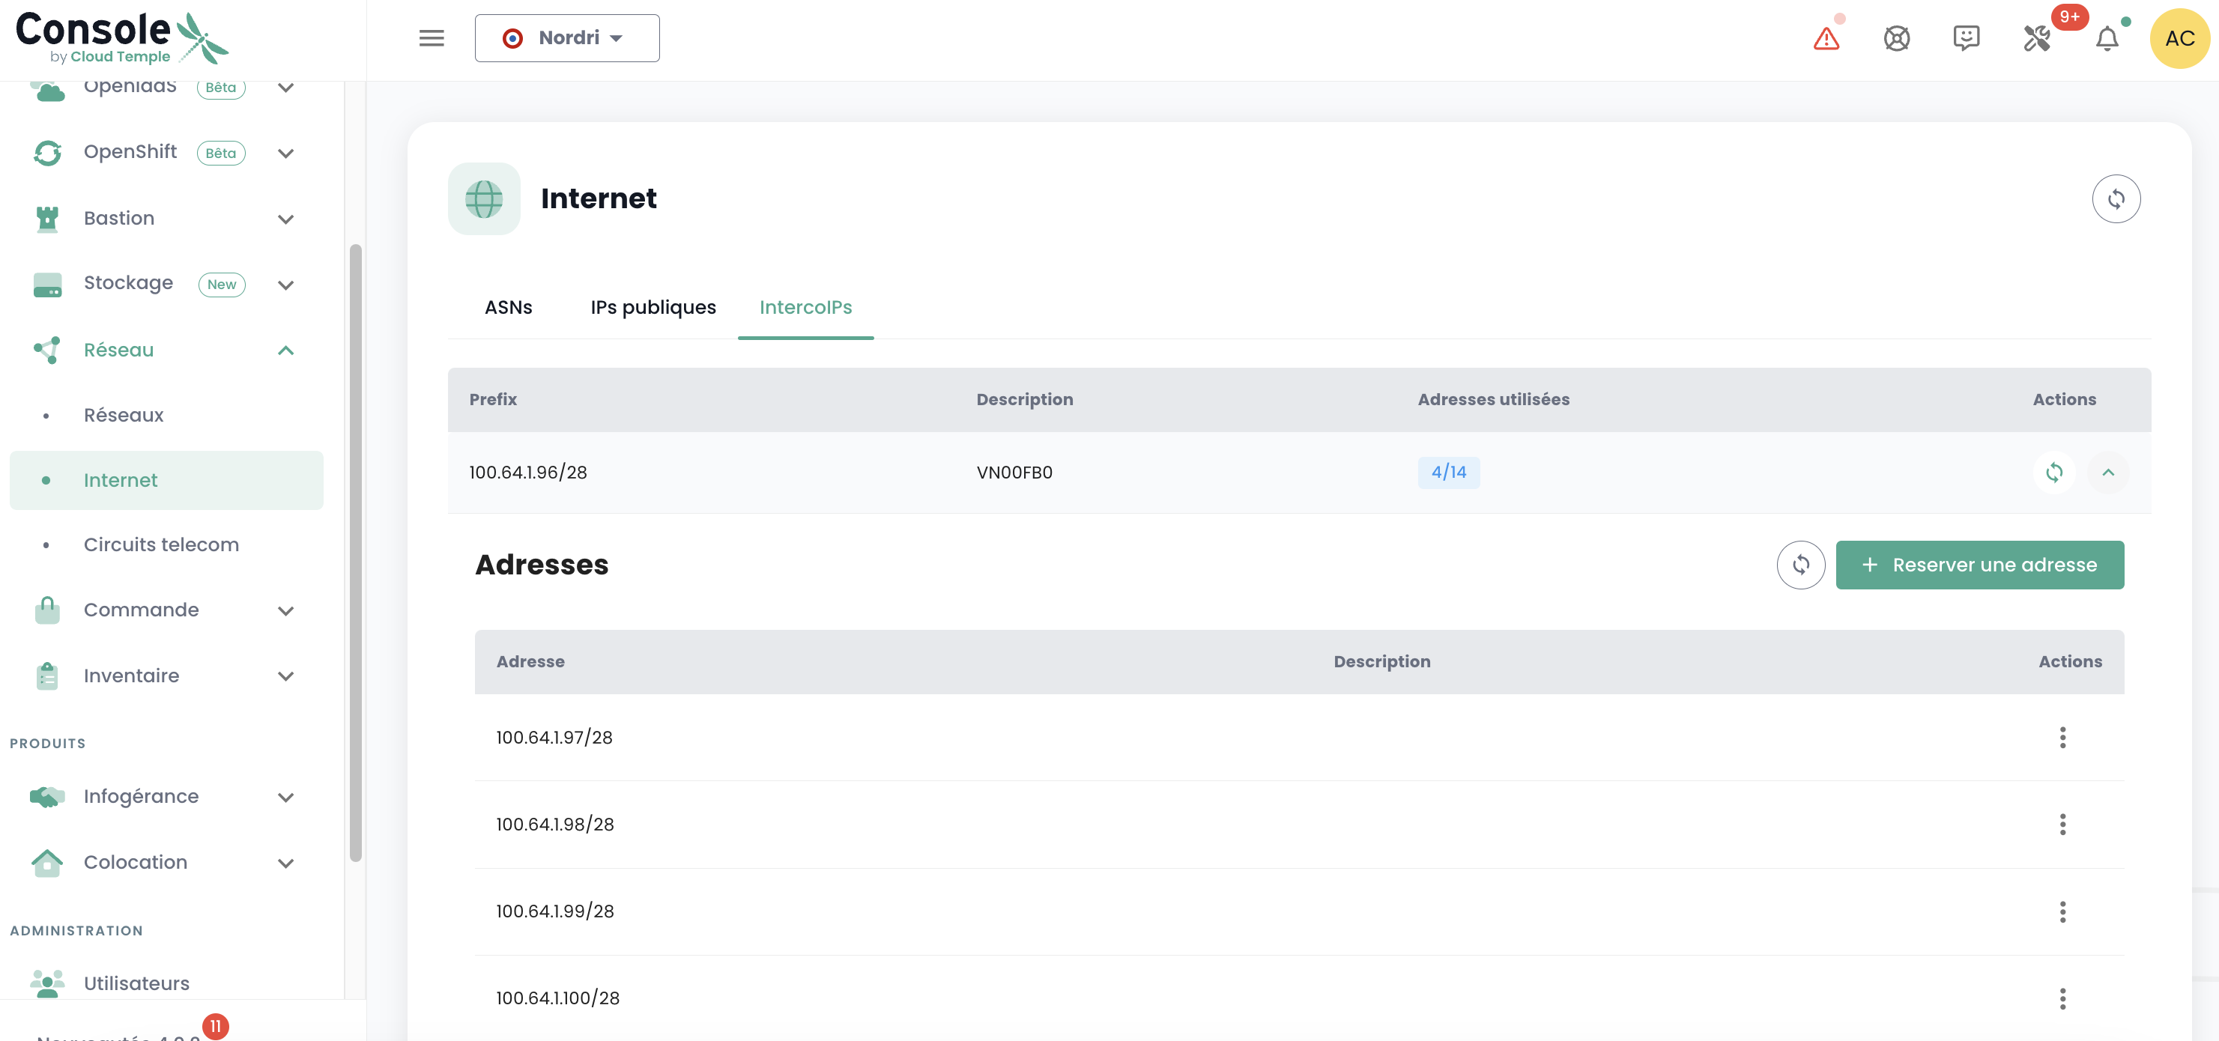Switch to the IPs publiques tab

click(x=653, y=307)
